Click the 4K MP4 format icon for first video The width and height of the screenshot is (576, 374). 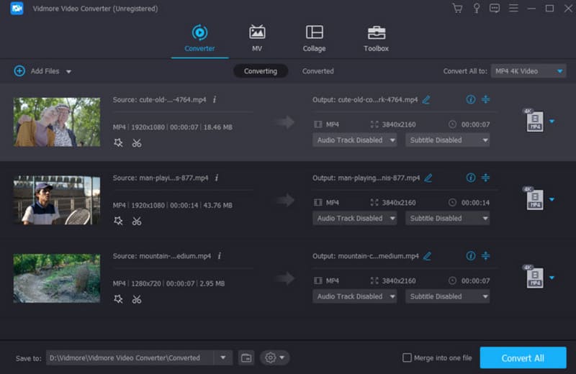534,121
